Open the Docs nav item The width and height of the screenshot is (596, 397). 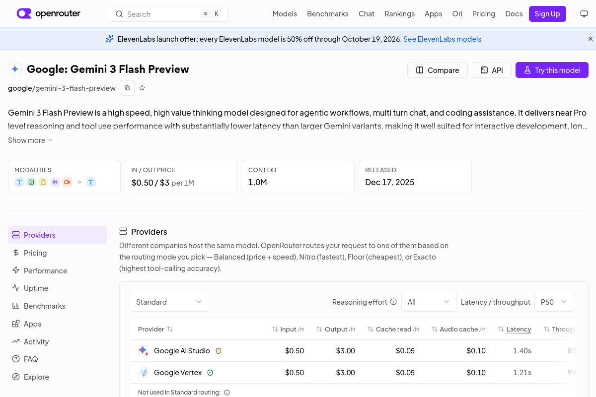[x=514, y=14]
